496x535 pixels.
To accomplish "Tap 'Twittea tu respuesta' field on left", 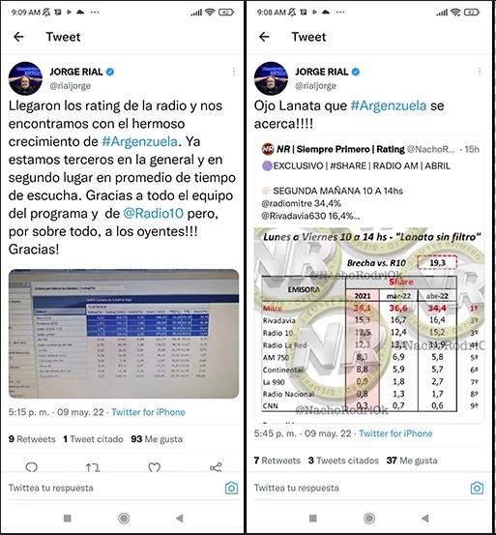I will pyautogui.click(x=51, y=488).
